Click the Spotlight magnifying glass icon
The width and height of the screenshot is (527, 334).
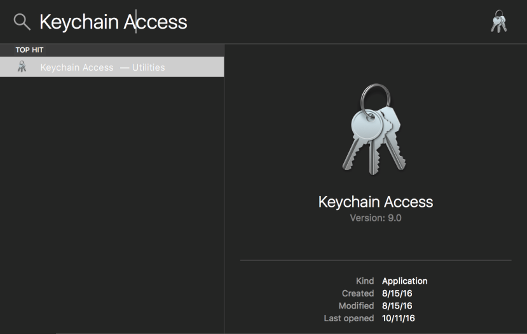click(22, 22)
